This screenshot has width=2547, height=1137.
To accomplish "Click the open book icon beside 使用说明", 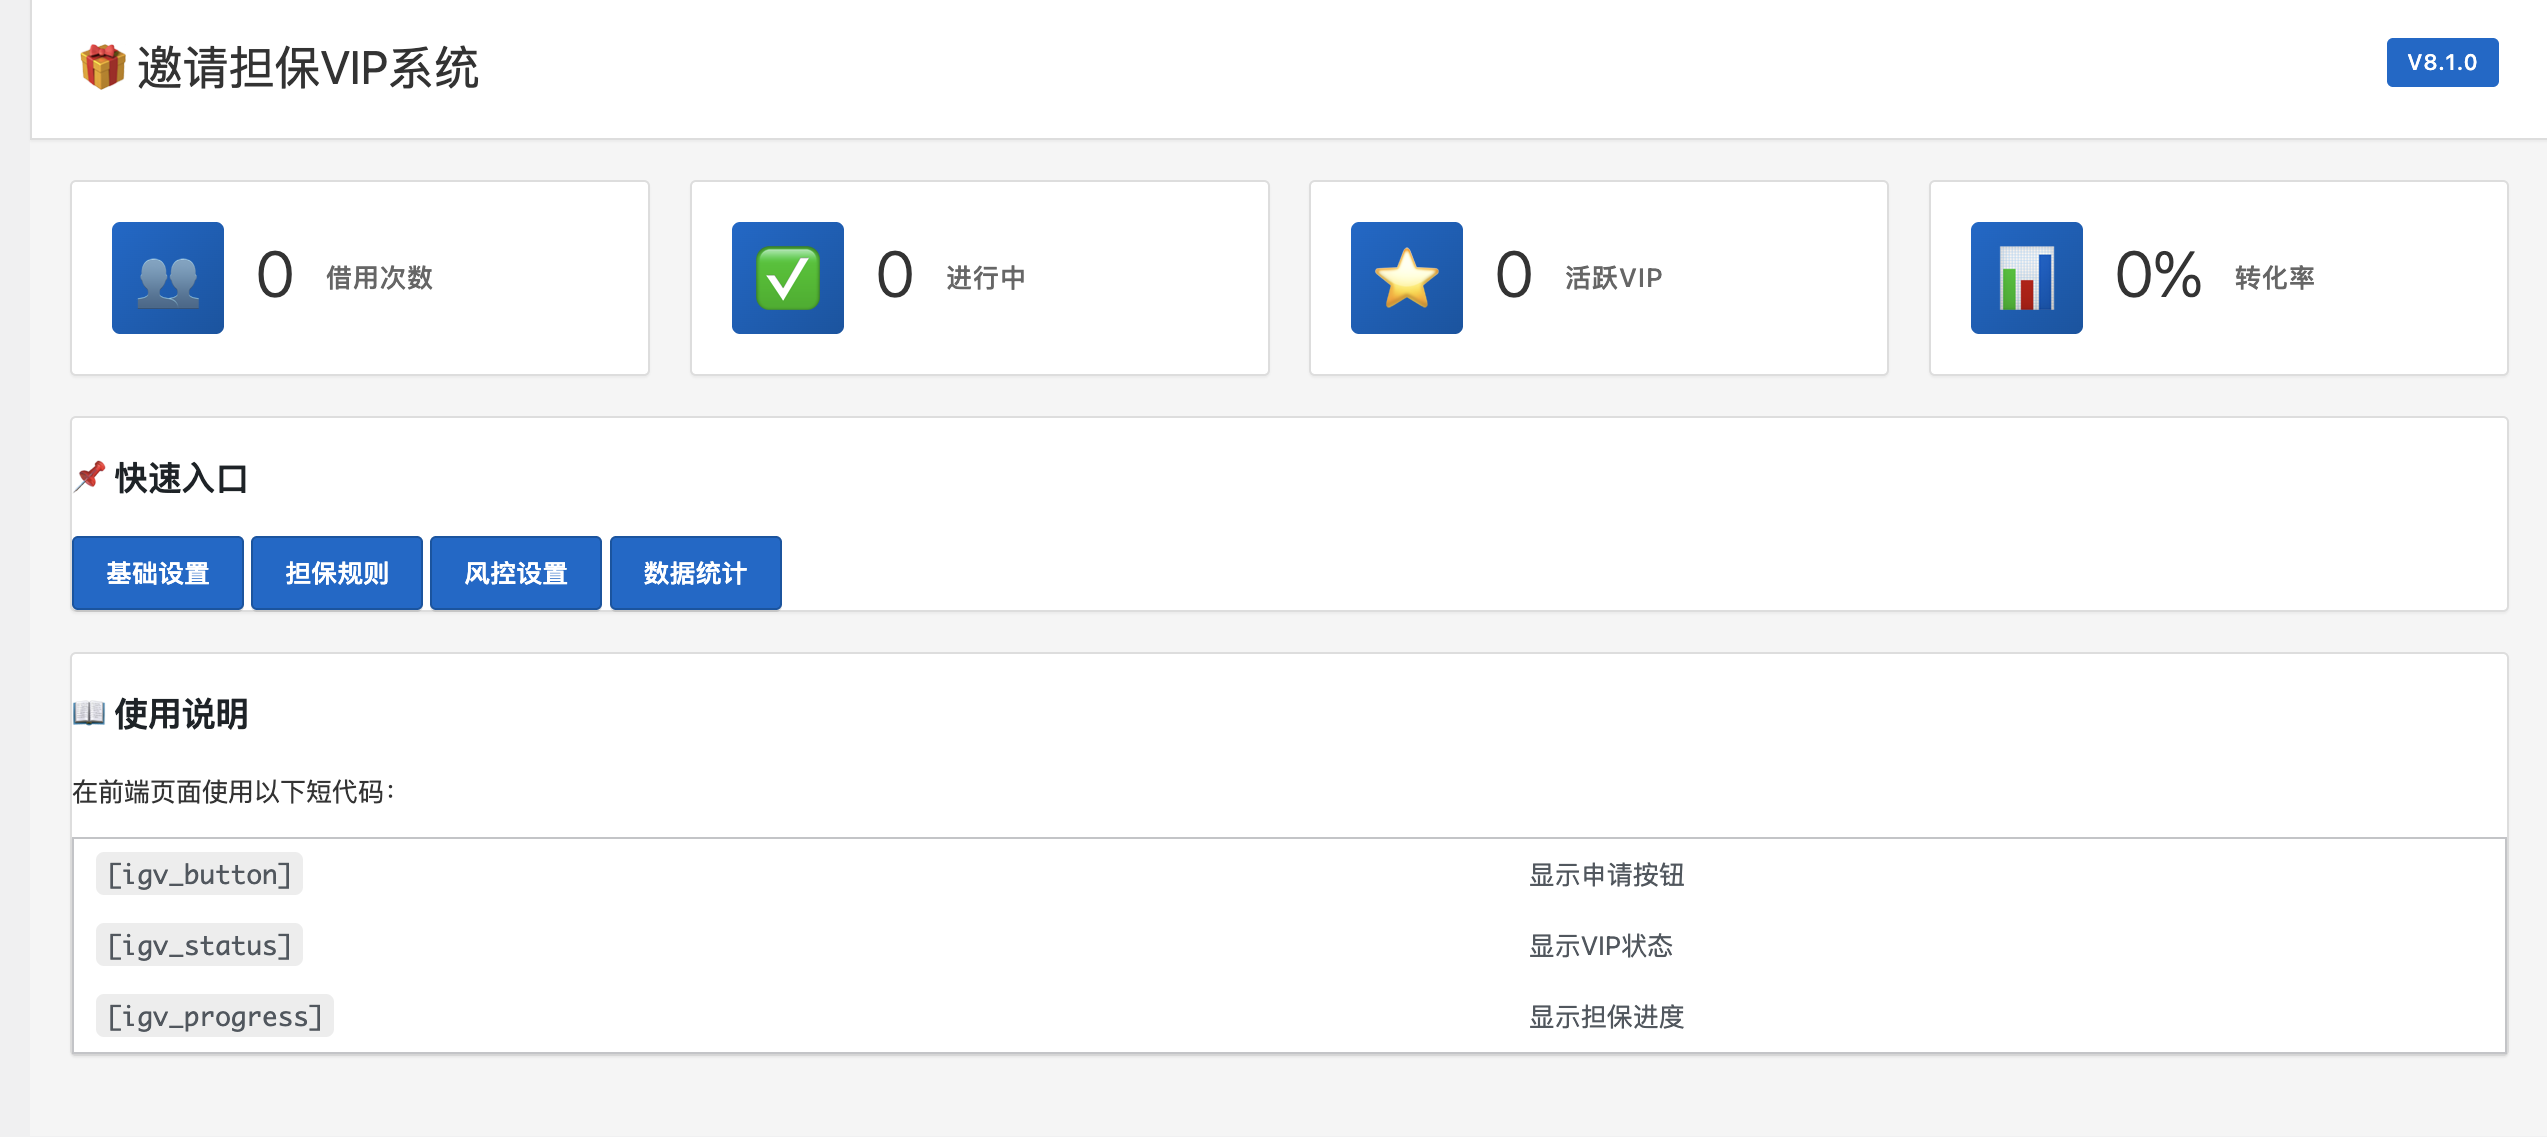I will (x=89, y=713).
